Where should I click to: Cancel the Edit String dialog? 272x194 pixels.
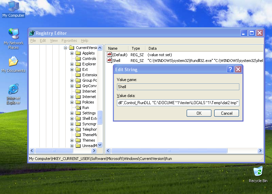226,113
